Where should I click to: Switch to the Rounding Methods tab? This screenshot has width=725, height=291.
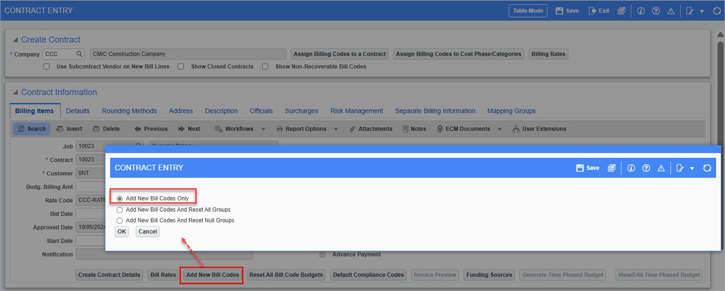[129, 111]
